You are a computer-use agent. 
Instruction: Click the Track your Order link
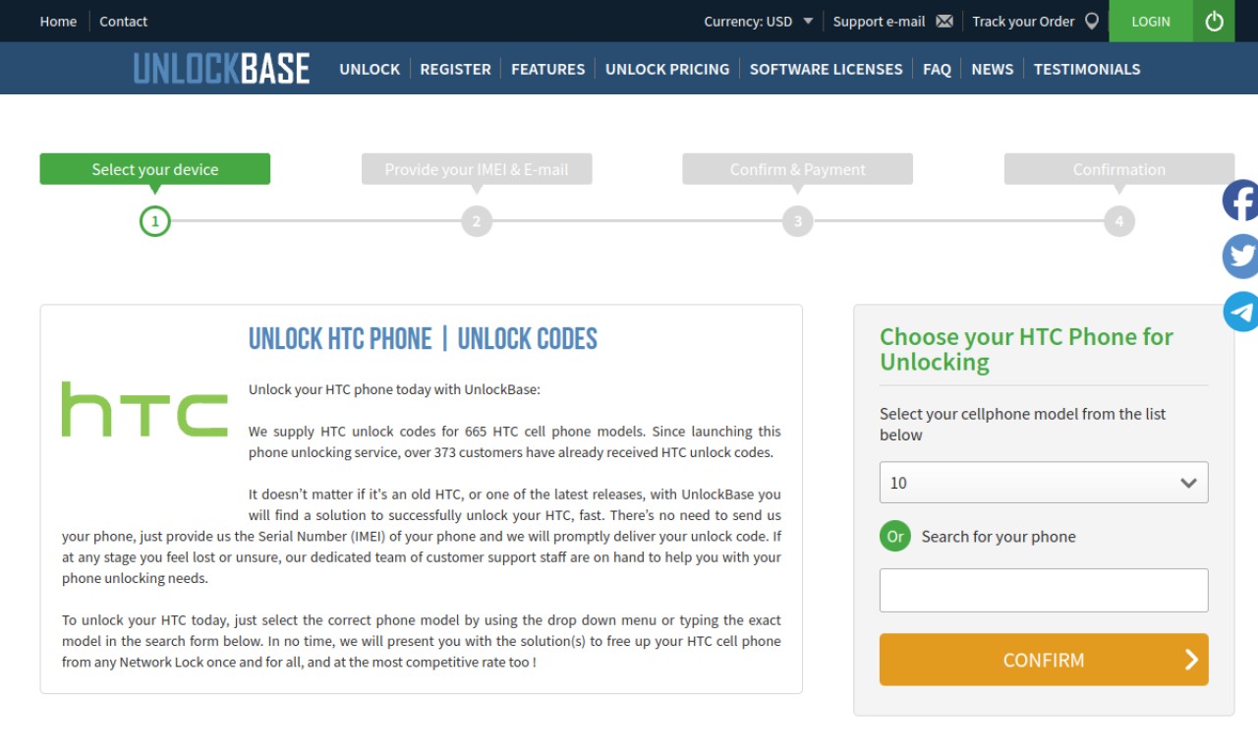point(1023,22)
